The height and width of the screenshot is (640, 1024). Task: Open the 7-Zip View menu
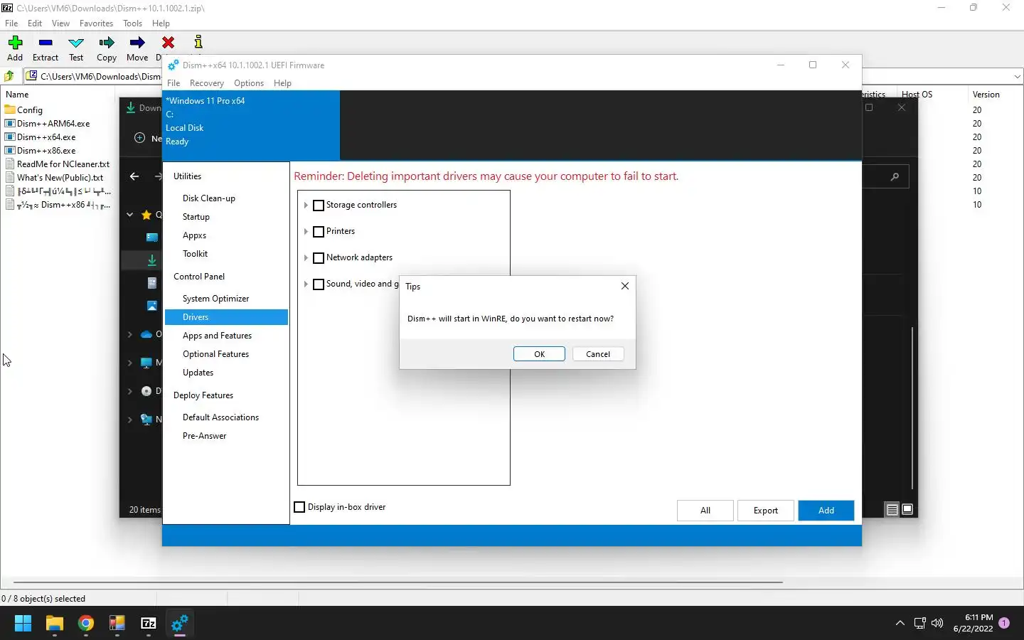pos(60,23)
